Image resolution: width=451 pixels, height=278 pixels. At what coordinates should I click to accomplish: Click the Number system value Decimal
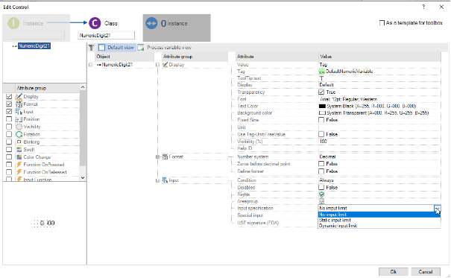coord(327,157)
